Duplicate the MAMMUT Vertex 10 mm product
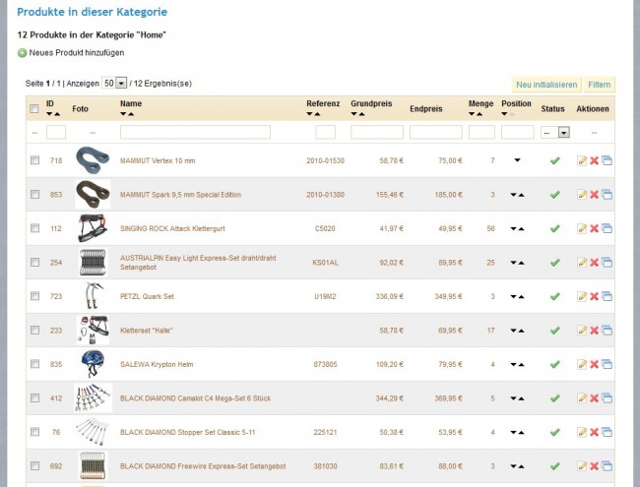Viewport: 640px width, 487px height. (x=607, y=160)
